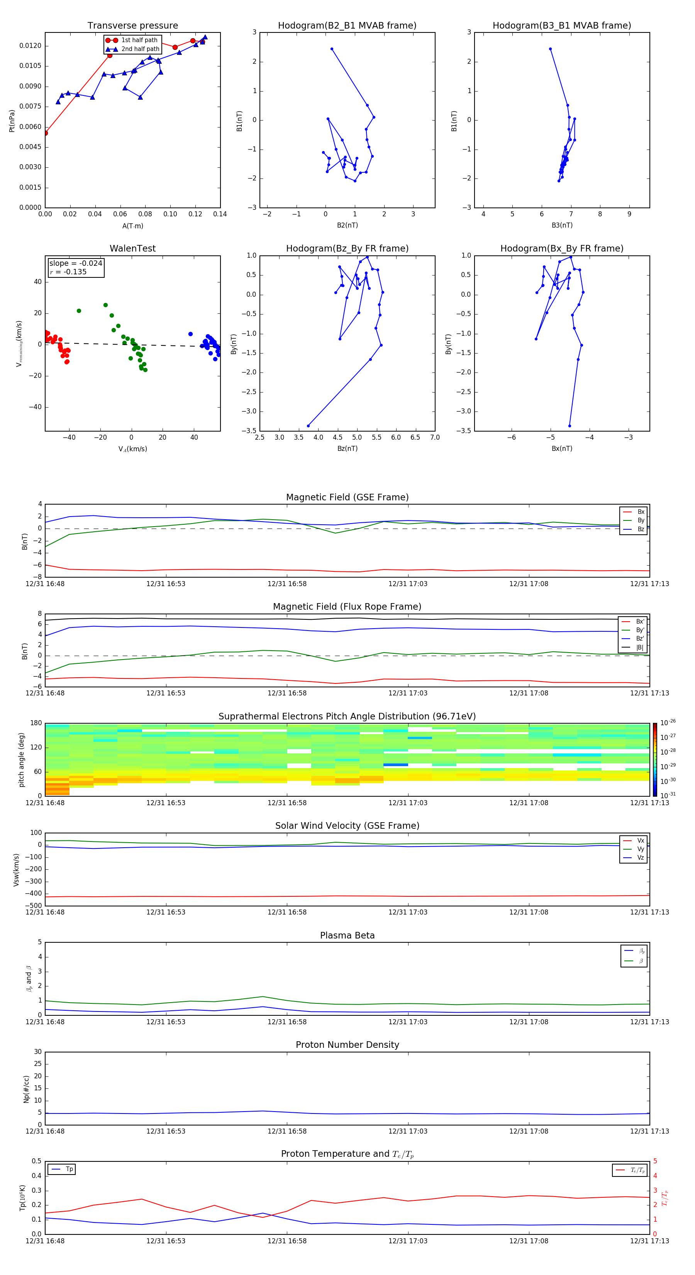
Task: Click the pitch angle spectrogram colorbar
Action: [655, 760]
